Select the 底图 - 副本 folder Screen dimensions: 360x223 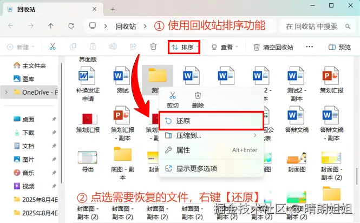122,163
